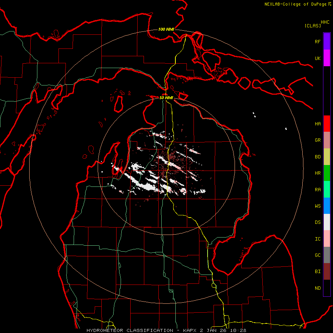This screenshot has height=333, width=333.
Task: Click the HHC product label
Action: tap(325, 22)
